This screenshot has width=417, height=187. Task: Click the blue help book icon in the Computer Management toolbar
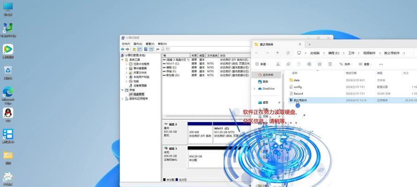[x=146, y=49]
